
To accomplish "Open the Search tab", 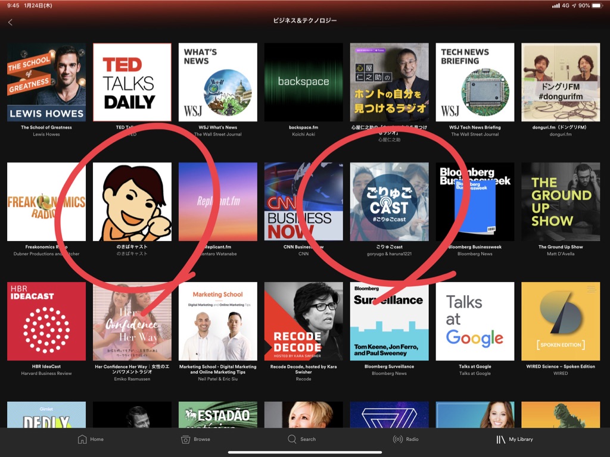I will coord(301,439).
